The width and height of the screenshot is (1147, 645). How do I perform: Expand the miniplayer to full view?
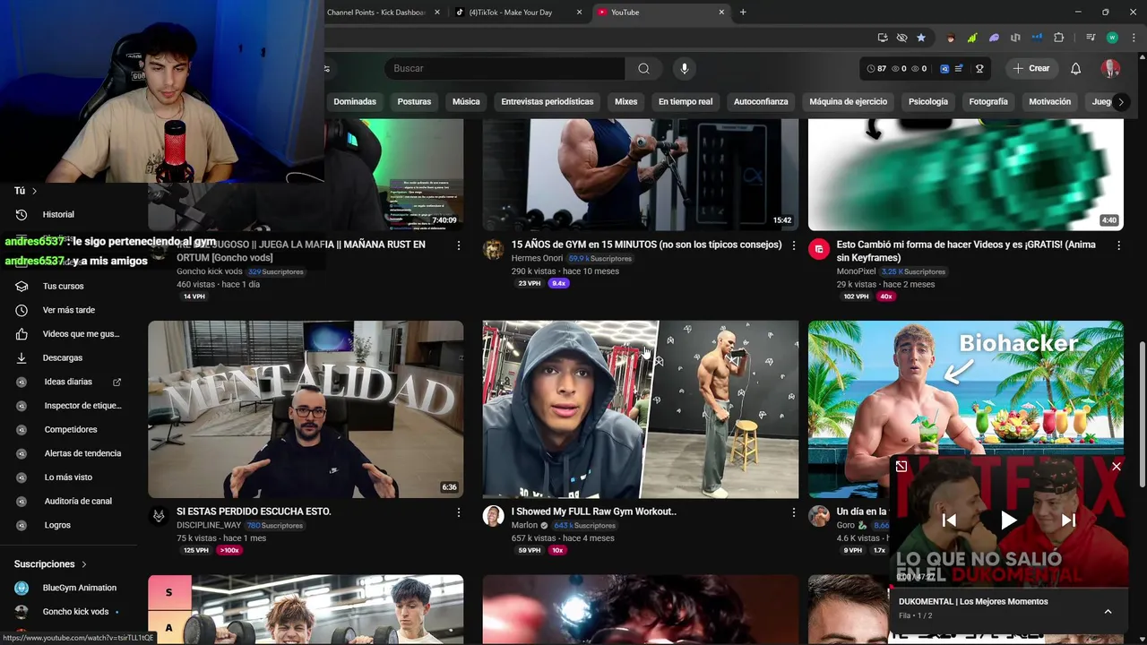[x=901, y=467]
